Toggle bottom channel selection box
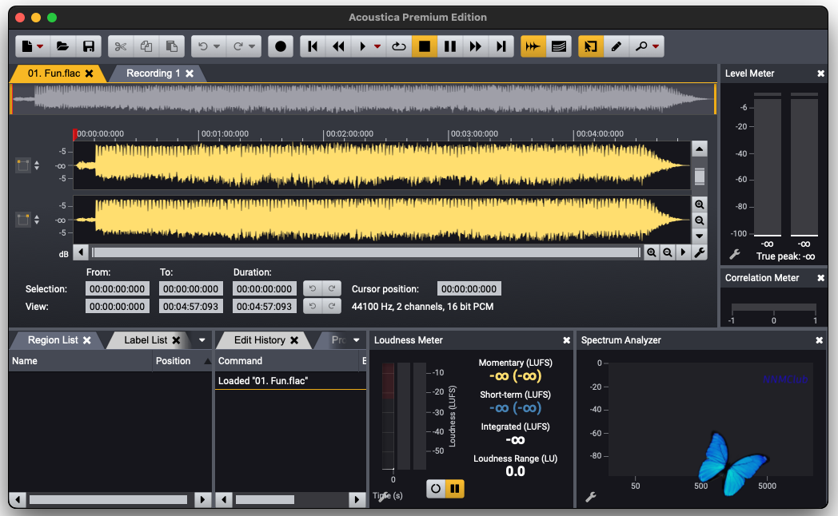The image size is (838, 516). (x=23, y=220)
